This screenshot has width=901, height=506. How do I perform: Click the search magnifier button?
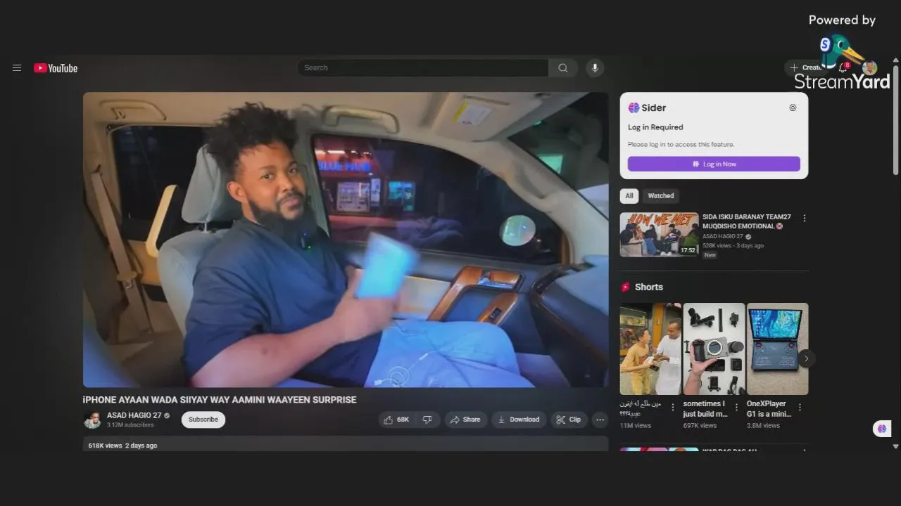[x=563, y=67]
